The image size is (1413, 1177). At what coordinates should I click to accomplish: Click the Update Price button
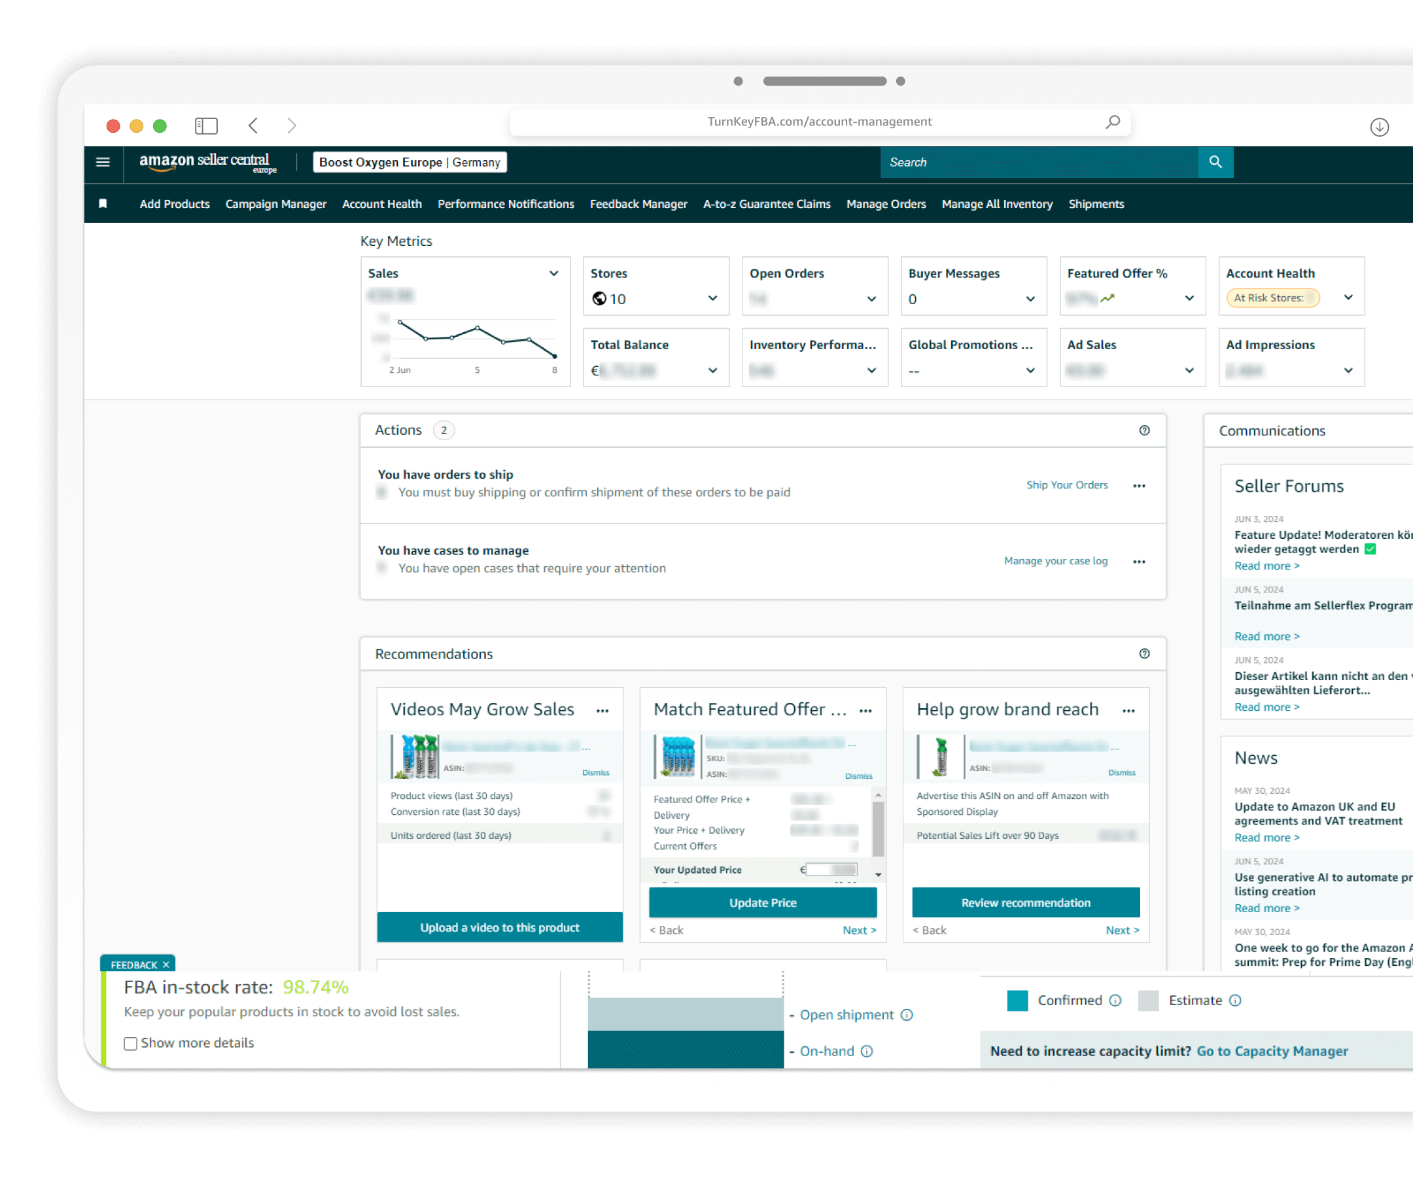[x=762, y=902]
